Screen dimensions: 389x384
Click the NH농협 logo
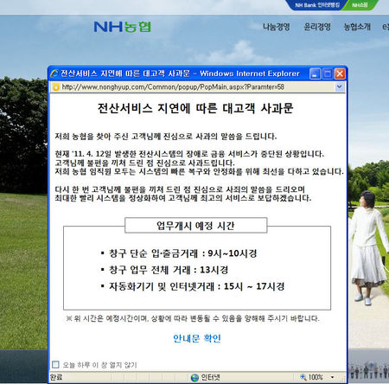click(x=122, y=27)
